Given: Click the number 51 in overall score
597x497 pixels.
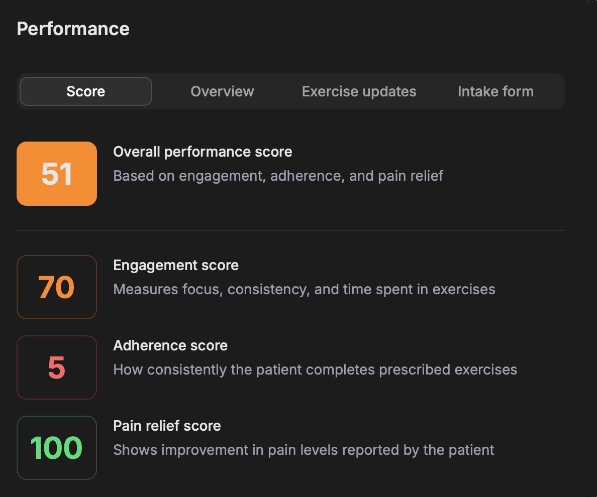Looking at the screenshot, I should [x=56, y=174].
